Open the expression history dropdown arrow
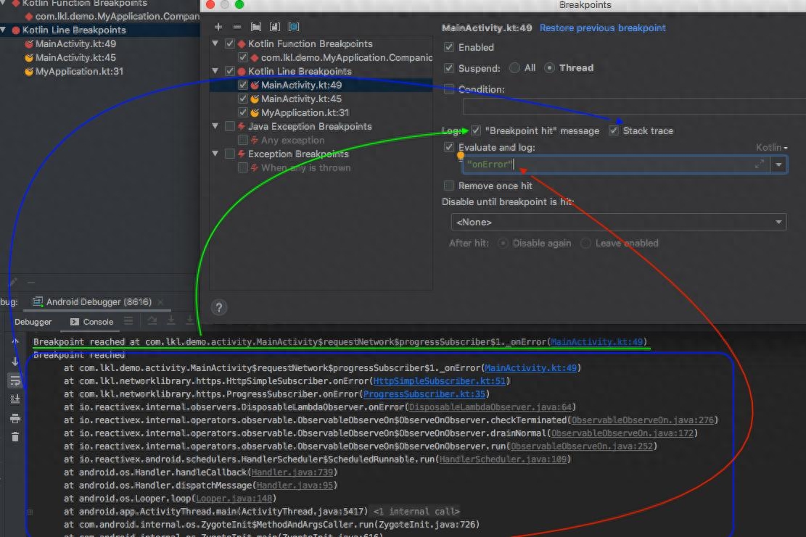 pos(778,165)
